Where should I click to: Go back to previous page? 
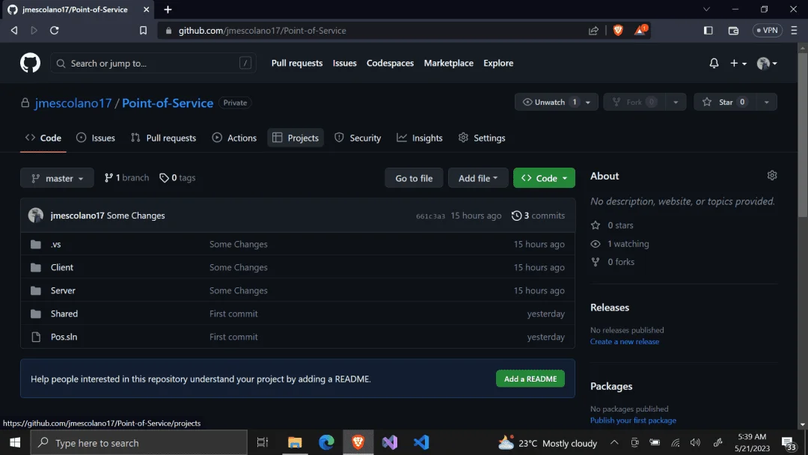tap(14, 31)
